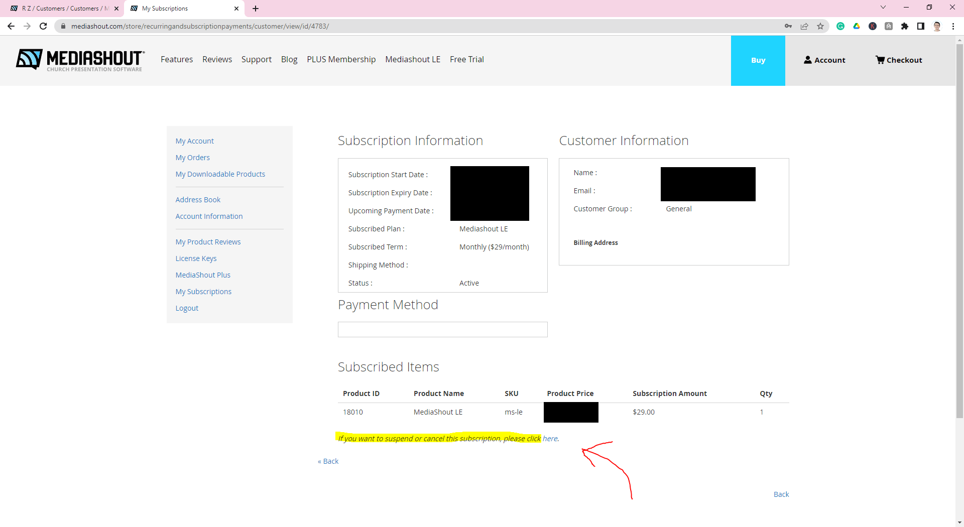The image size is (964, 527).
Task: Open the Blog
Action: [x=289, y=59]
